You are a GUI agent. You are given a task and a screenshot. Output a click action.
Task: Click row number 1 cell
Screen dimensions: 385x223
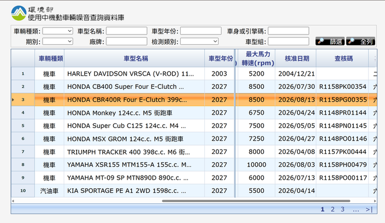click(23, 74)
